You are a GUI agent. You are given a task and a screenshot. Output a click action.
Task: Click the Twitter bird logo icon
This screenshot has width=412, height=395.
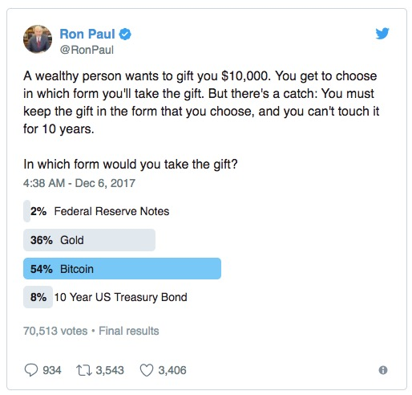click(x=382, y=34)
